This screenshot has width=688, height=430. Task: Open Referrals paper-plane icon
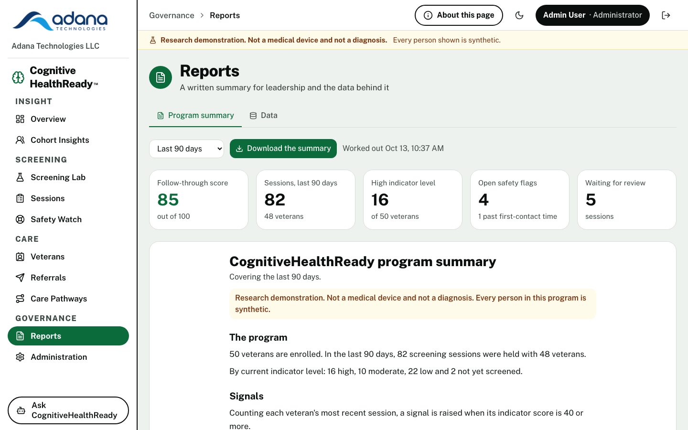click(20, 278)
